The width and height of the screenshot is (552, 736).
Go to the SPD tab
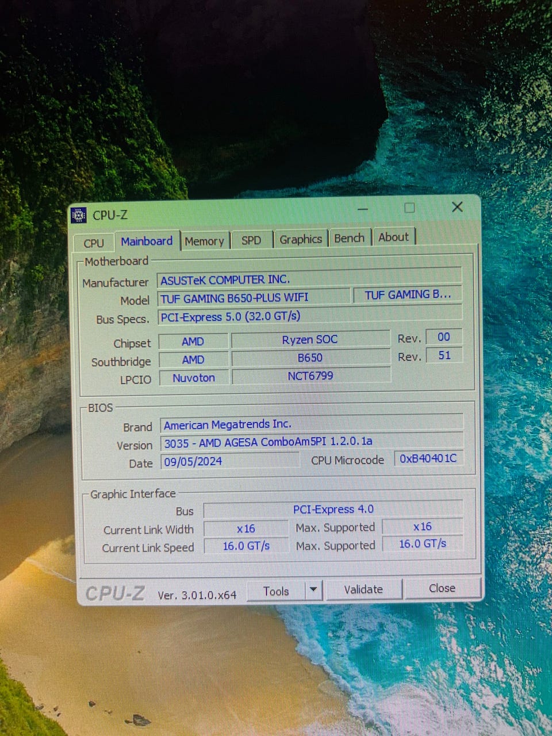tap(251, 240)
